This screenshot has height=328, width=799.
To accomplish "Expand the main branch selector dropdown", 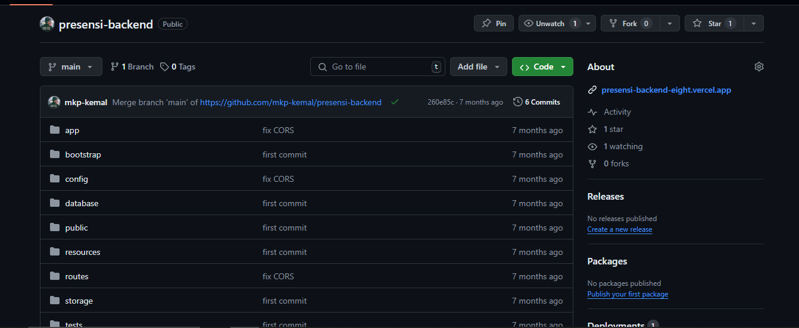I will pos(71,67).
